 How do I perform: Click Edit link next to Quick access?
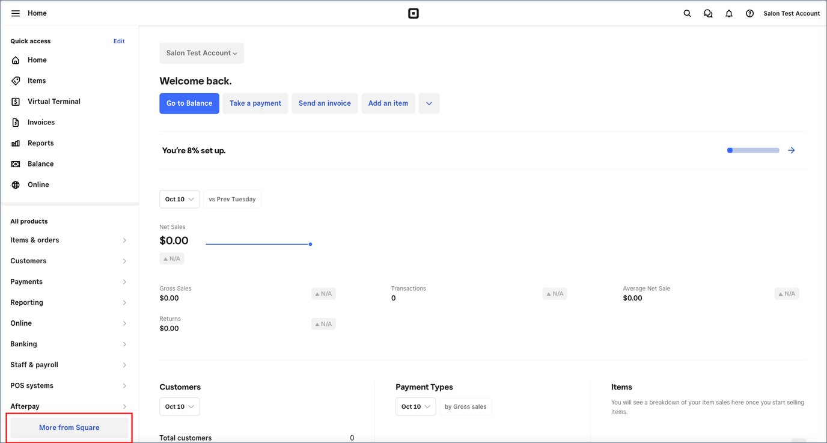(119, 41)
